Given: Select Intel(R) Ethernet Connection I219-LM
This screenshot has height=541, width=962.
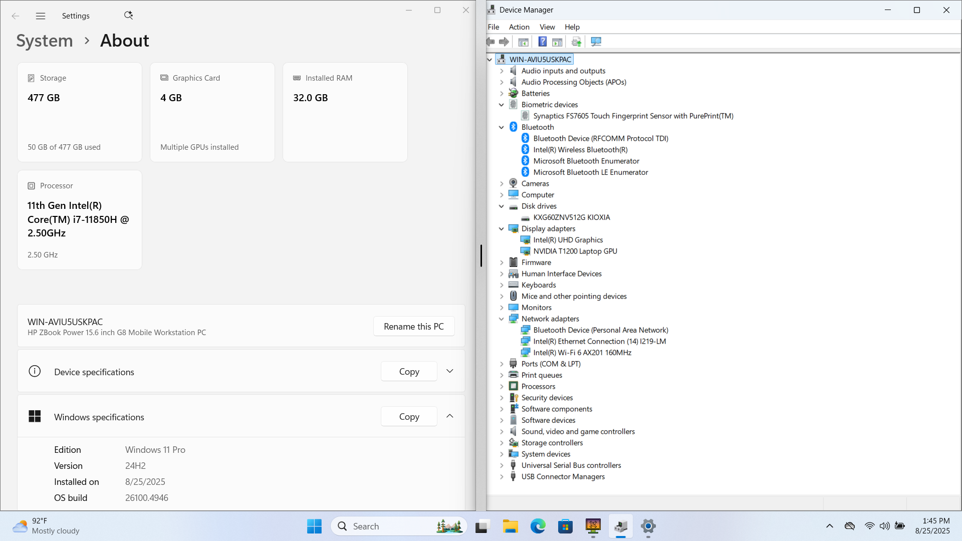Looking at the screenshot, I should 599,341.
